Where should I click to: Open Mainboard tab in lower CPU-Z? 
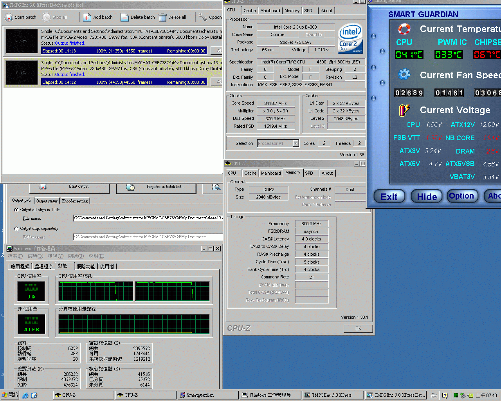271,173
